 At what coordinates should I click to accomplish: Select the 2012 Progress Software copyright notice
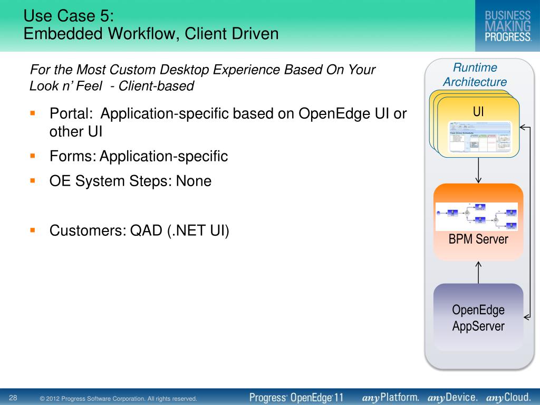[x=119, y=399]
